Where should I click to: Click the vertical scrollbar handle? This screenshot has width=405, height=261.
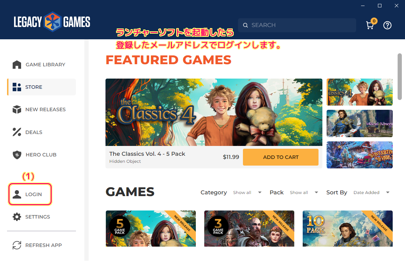400,76
